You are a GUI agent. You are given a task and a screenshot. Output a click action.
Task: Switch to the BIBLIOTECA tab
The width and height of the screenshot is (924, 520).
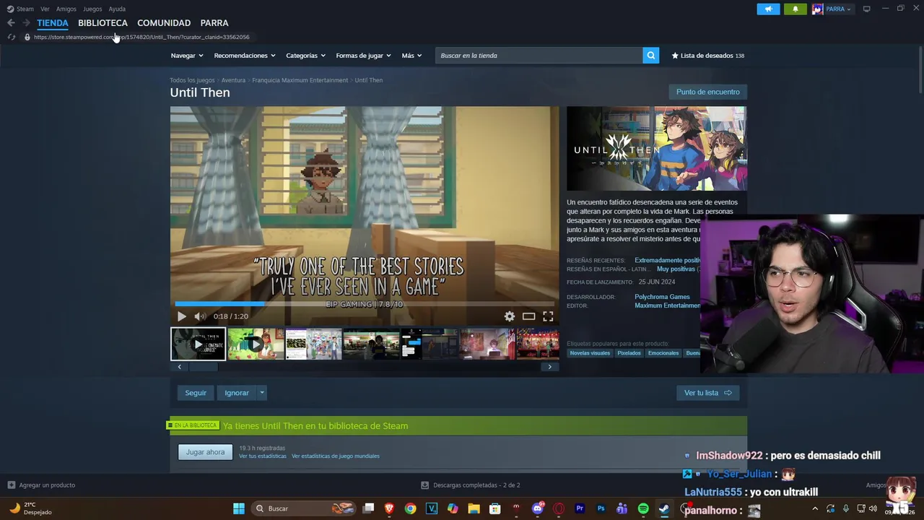pos(103,23)
